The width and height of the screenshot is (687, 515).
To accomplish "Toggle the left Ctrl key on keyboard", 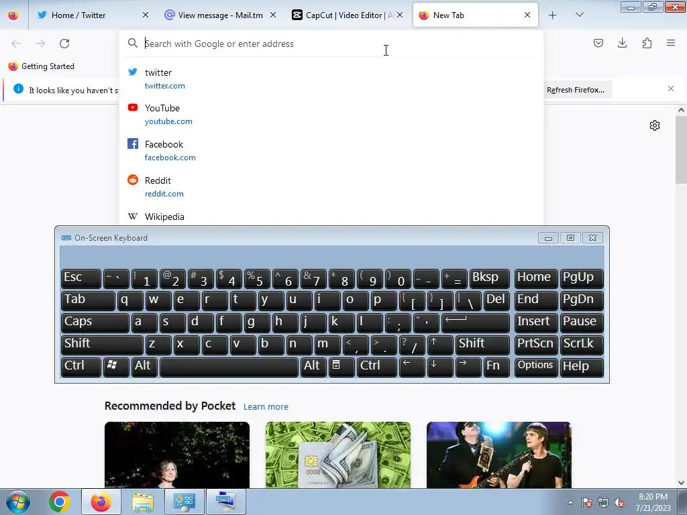I will pyautogui.click(x=81, y=367).
